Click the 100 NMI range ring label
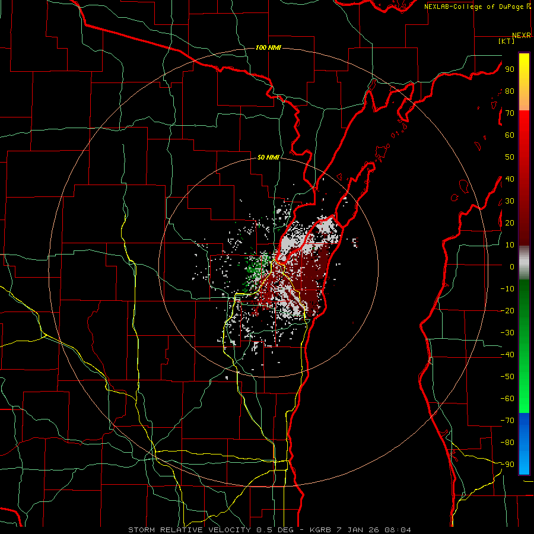The height and width of the screenshot is (534, 534). pyautogui.click(x=268, y=47)
